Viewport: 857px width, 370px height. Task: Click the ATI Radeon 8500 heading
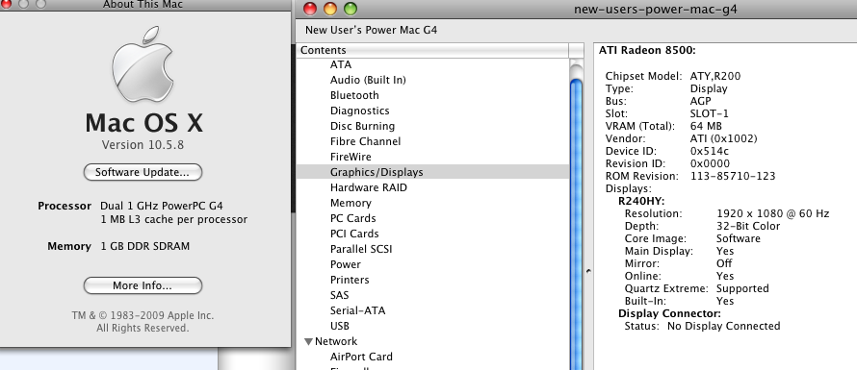coord(647,50)
